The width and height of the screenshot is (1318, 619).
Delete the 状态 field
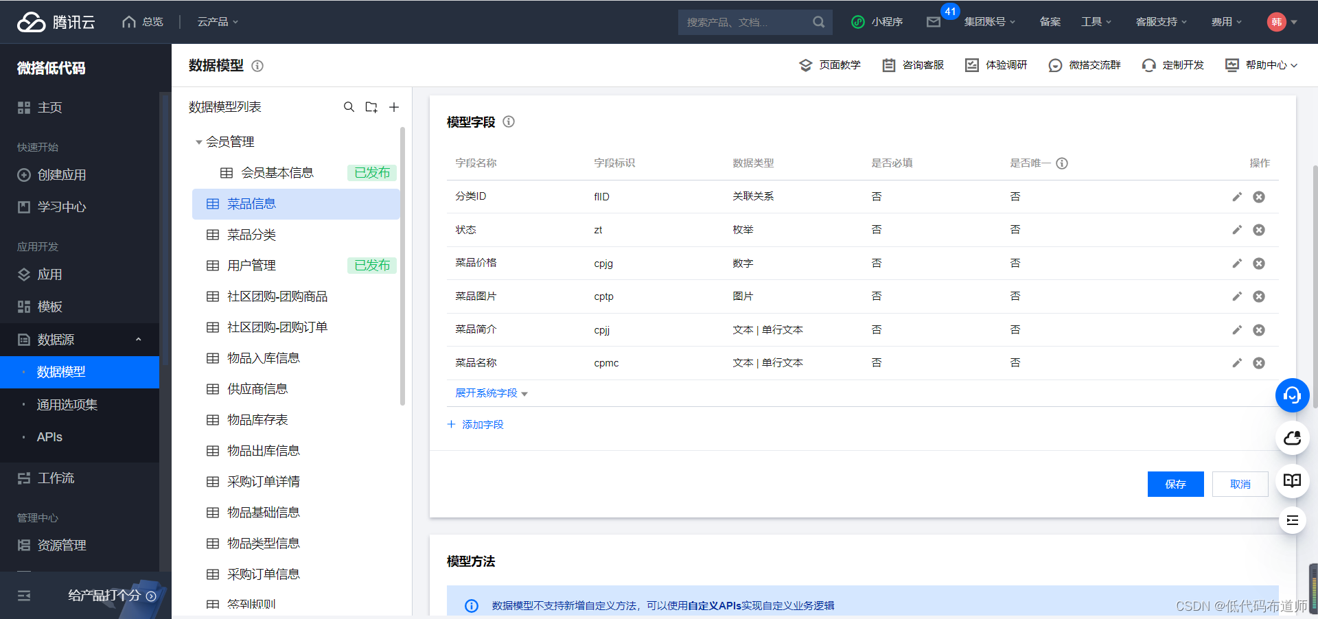pyautogui.click(x=1259, y=230)
